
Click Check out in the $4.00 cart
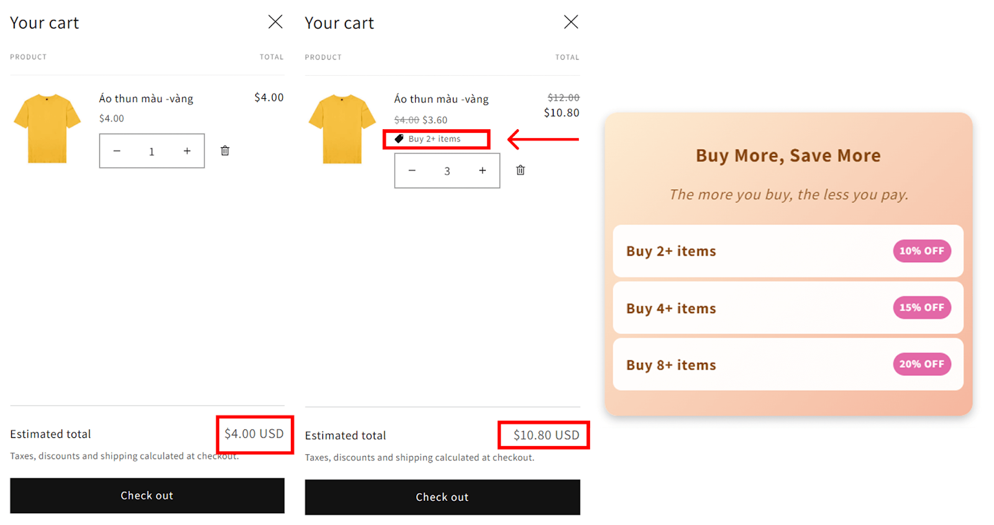click(147, 495)
